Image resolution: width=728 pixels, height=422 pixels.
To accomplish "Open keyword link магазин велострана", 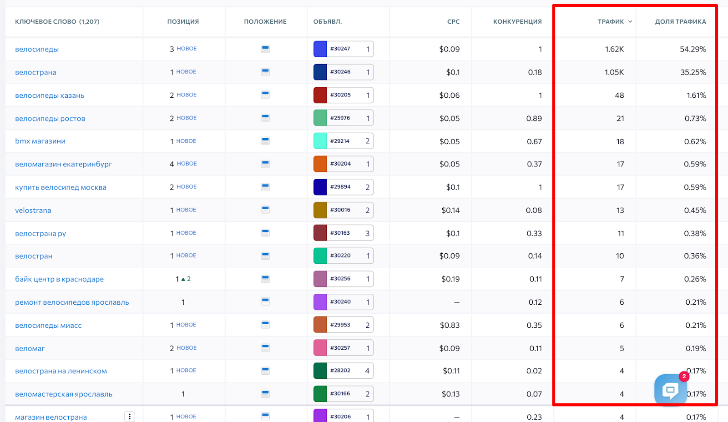I will click(x=51, y=417).
